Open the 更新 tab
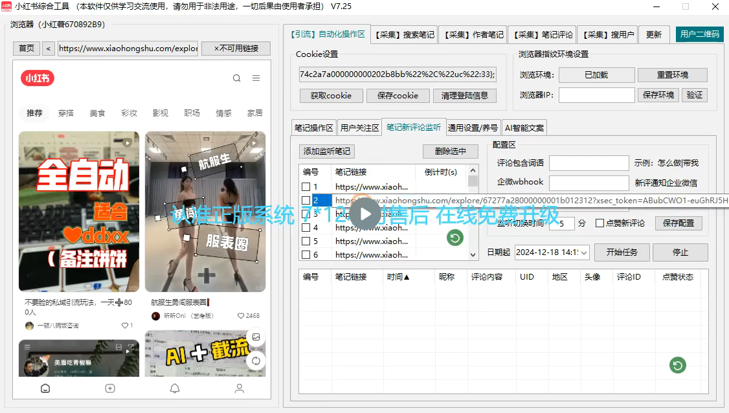 pos(654,35)
